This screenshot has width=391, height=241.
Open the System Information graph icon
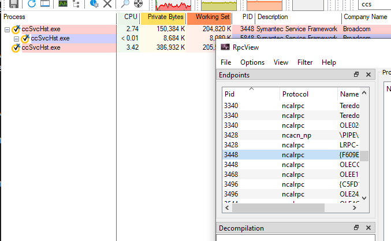63,3
